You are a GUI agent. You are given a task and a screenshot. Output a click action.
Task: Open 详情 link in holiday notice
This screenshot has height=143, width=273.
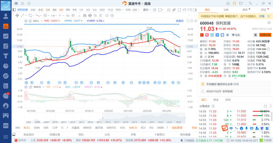pyautogui.click(x=262, y=16)
